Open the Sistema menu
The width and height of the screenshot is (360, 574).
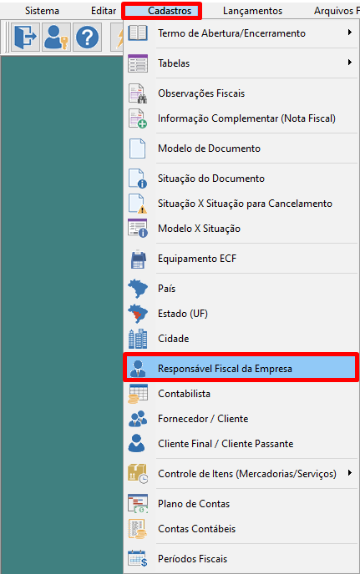pyautogui.click(x=42, y=11)
